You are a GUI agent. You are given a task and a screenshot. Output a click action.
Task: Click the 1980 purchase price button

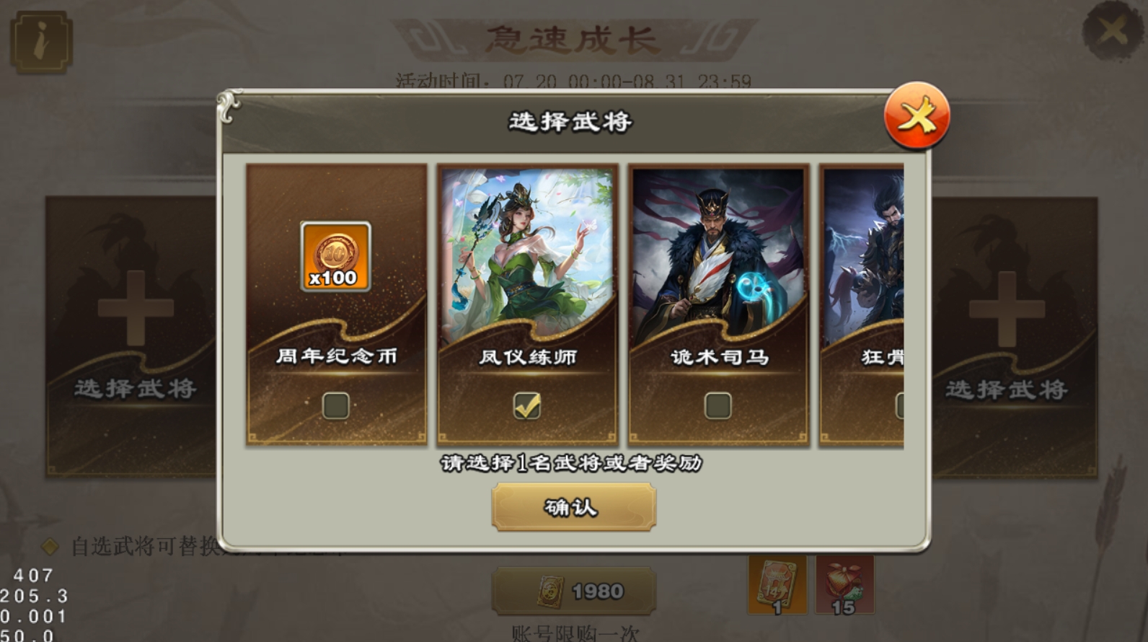point(573,592)
